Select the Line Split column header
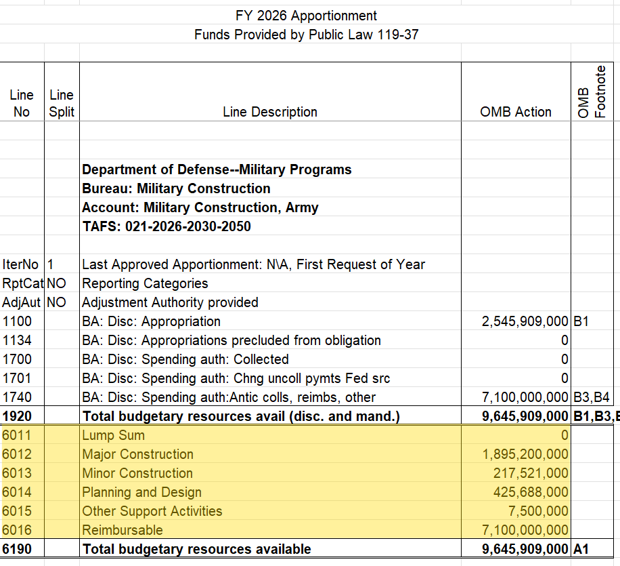The height and width of the screenshot is (566, 620). tap(61, 103)
